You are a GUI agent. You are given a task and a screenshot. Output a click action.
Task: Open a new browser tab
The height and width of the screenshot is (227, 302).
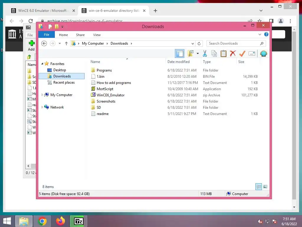[x=155, y=11]
